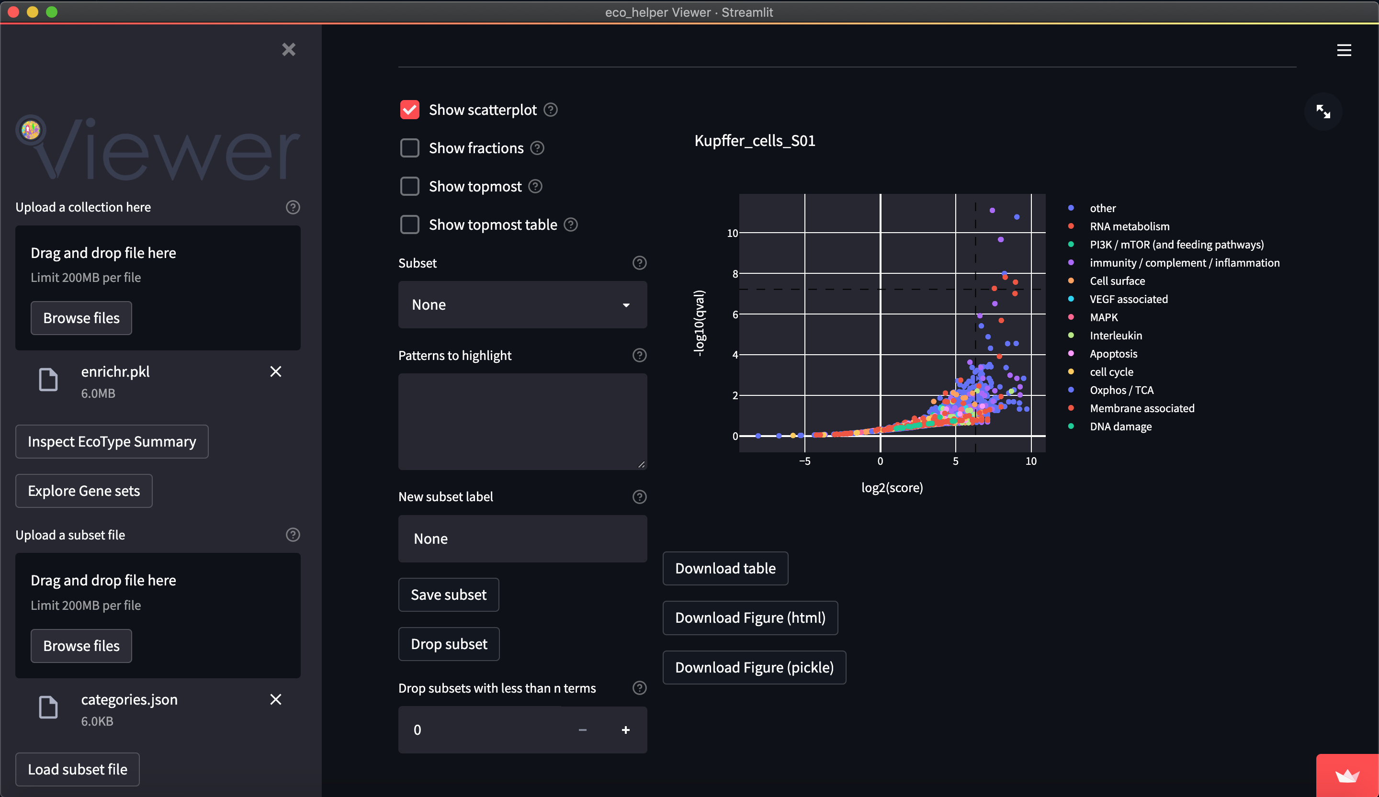Click Download Figure (html) button

click(750, 618)
